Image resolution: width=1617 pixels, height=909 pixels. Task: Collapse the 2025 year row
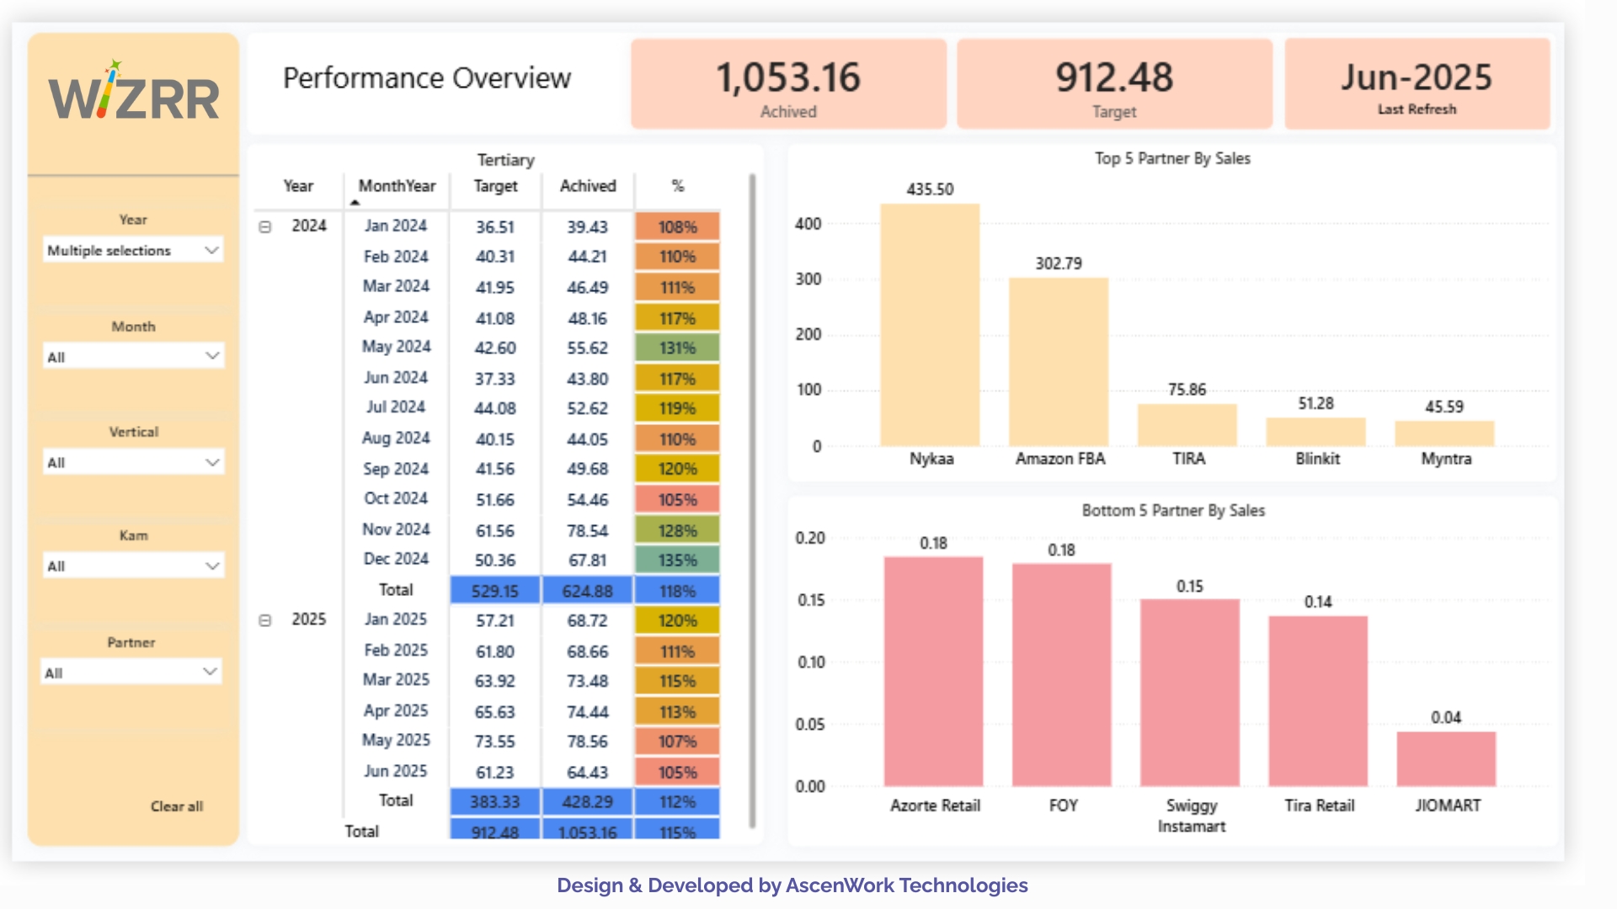[x=265, y=620]
